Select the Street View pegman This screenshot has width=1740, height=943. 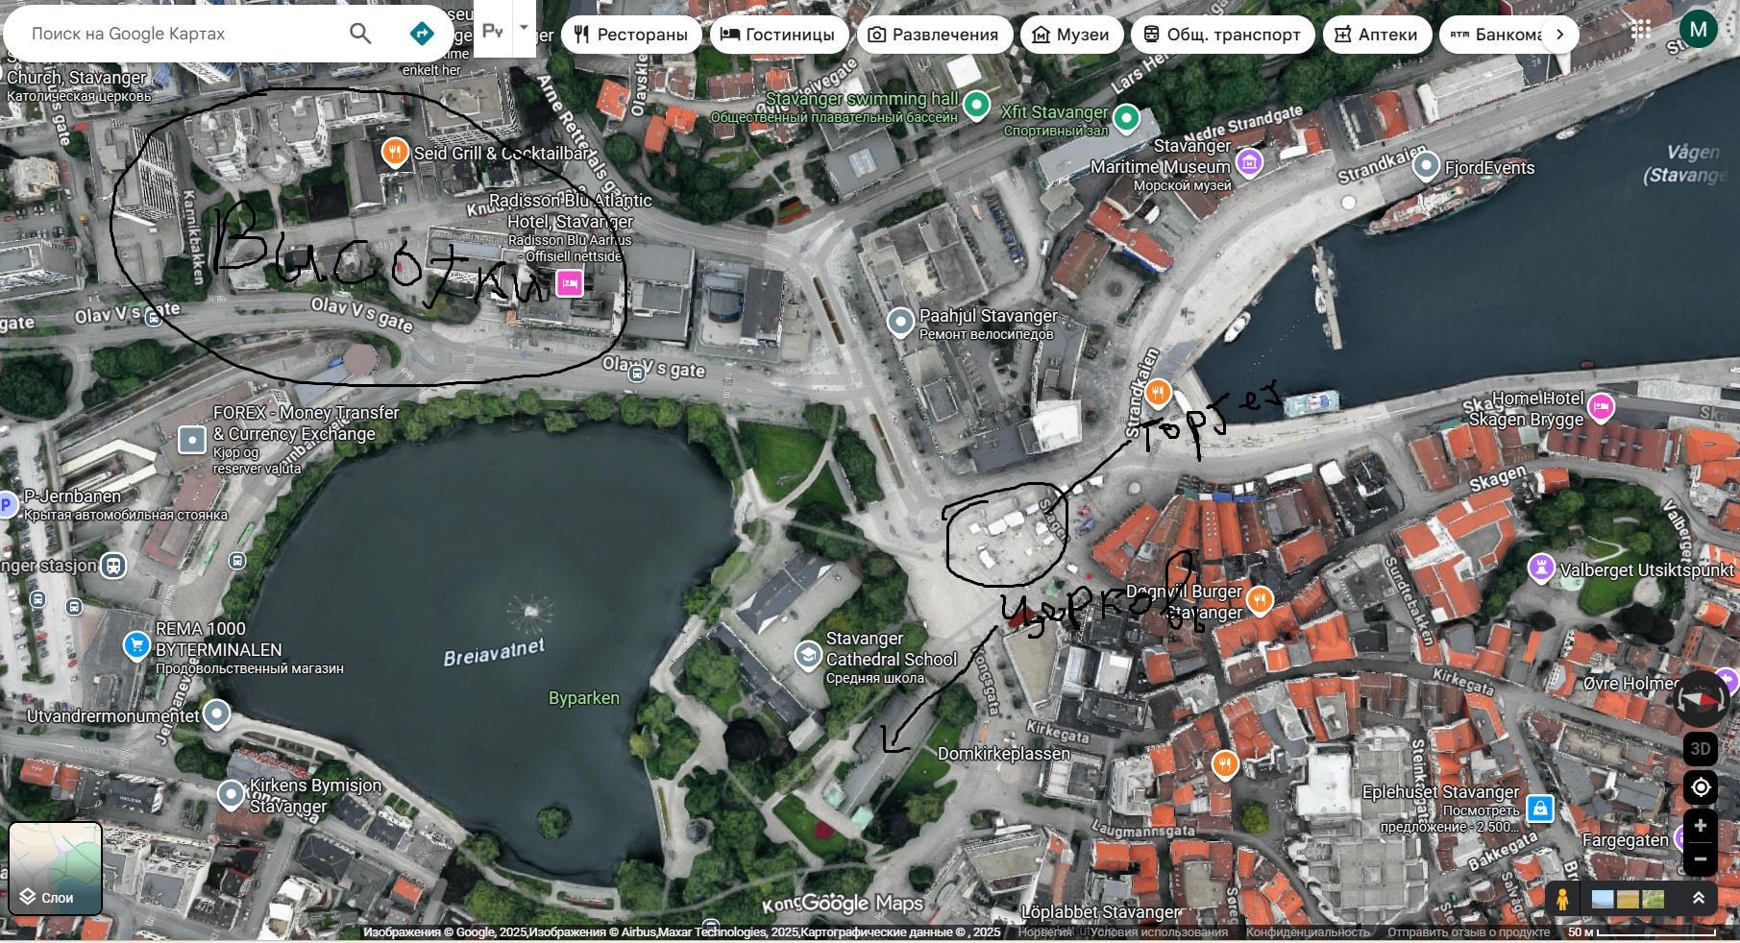[x=1562, y=900]
